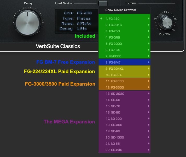Pick 22. SD-24S device
The height and width of the screenshot is (157, 186).
pos(124,150)
